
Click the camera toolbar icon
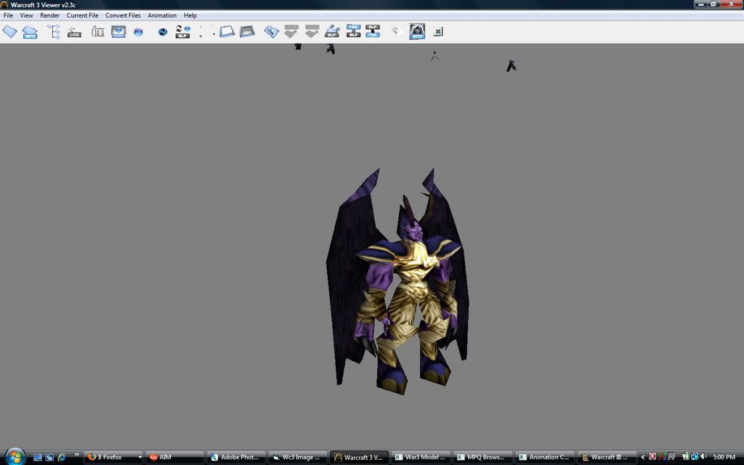coord(98,32)
